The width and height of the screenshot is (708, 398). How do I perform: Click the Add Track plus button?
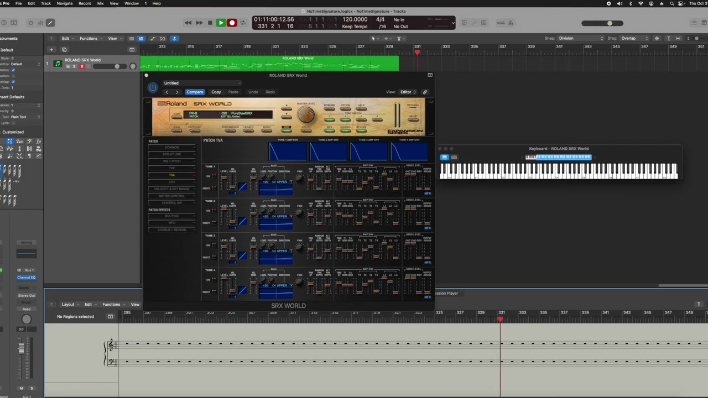(x=51, y=50)
